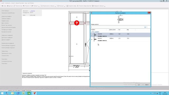Click the Применить вид refresh icon
The image size is (169, 95).
pyautogui.click(x=14, y=6)
